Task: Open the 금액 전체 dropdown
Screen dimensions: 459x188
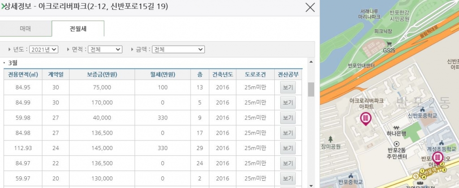Action: click(178, 49)
